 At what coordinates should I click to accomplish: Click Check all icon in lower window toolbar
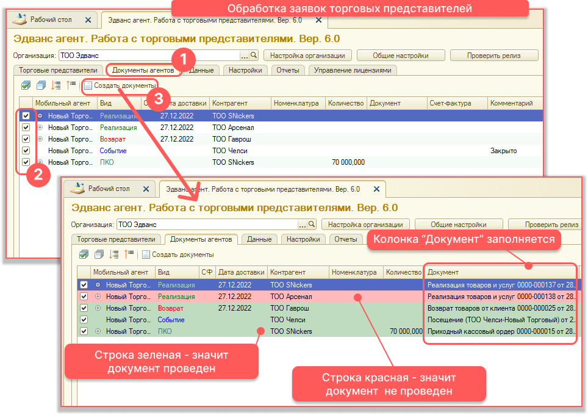pyautogui.click(x=84, y=254)
